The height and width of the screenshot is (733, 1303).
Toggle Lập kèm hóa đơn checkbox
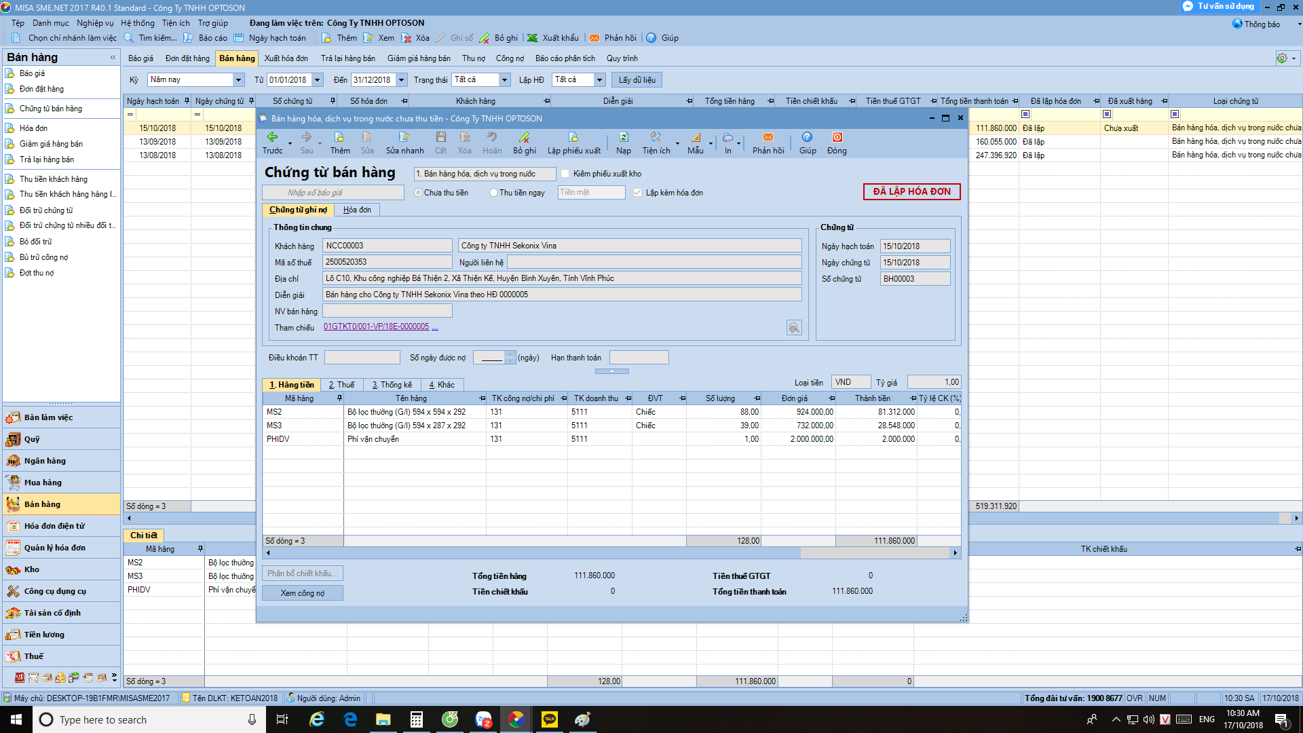(637, 193)
